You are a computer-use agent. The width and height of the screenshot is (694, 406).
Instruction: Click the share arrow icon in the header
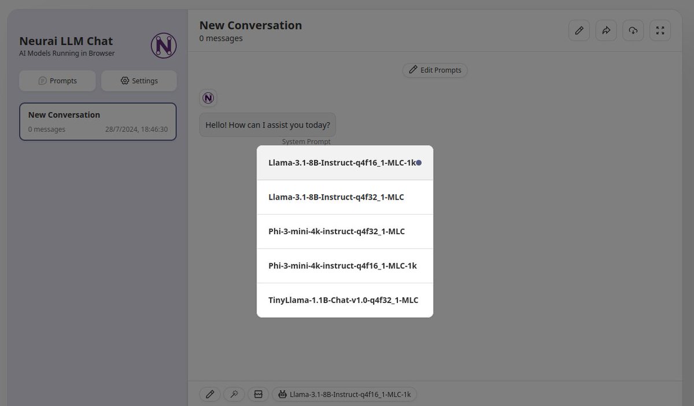click(606, 31)
